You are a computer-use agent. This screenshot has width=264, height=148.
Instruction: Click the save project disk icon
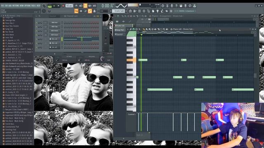click(181, 6)
